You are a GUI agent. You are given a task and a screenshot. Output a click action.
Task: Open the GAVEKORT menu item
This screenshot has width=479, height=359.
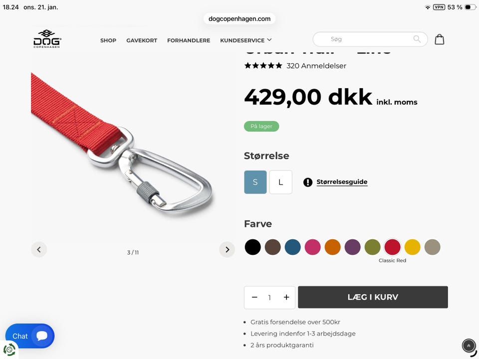click(x=142, y=40)
